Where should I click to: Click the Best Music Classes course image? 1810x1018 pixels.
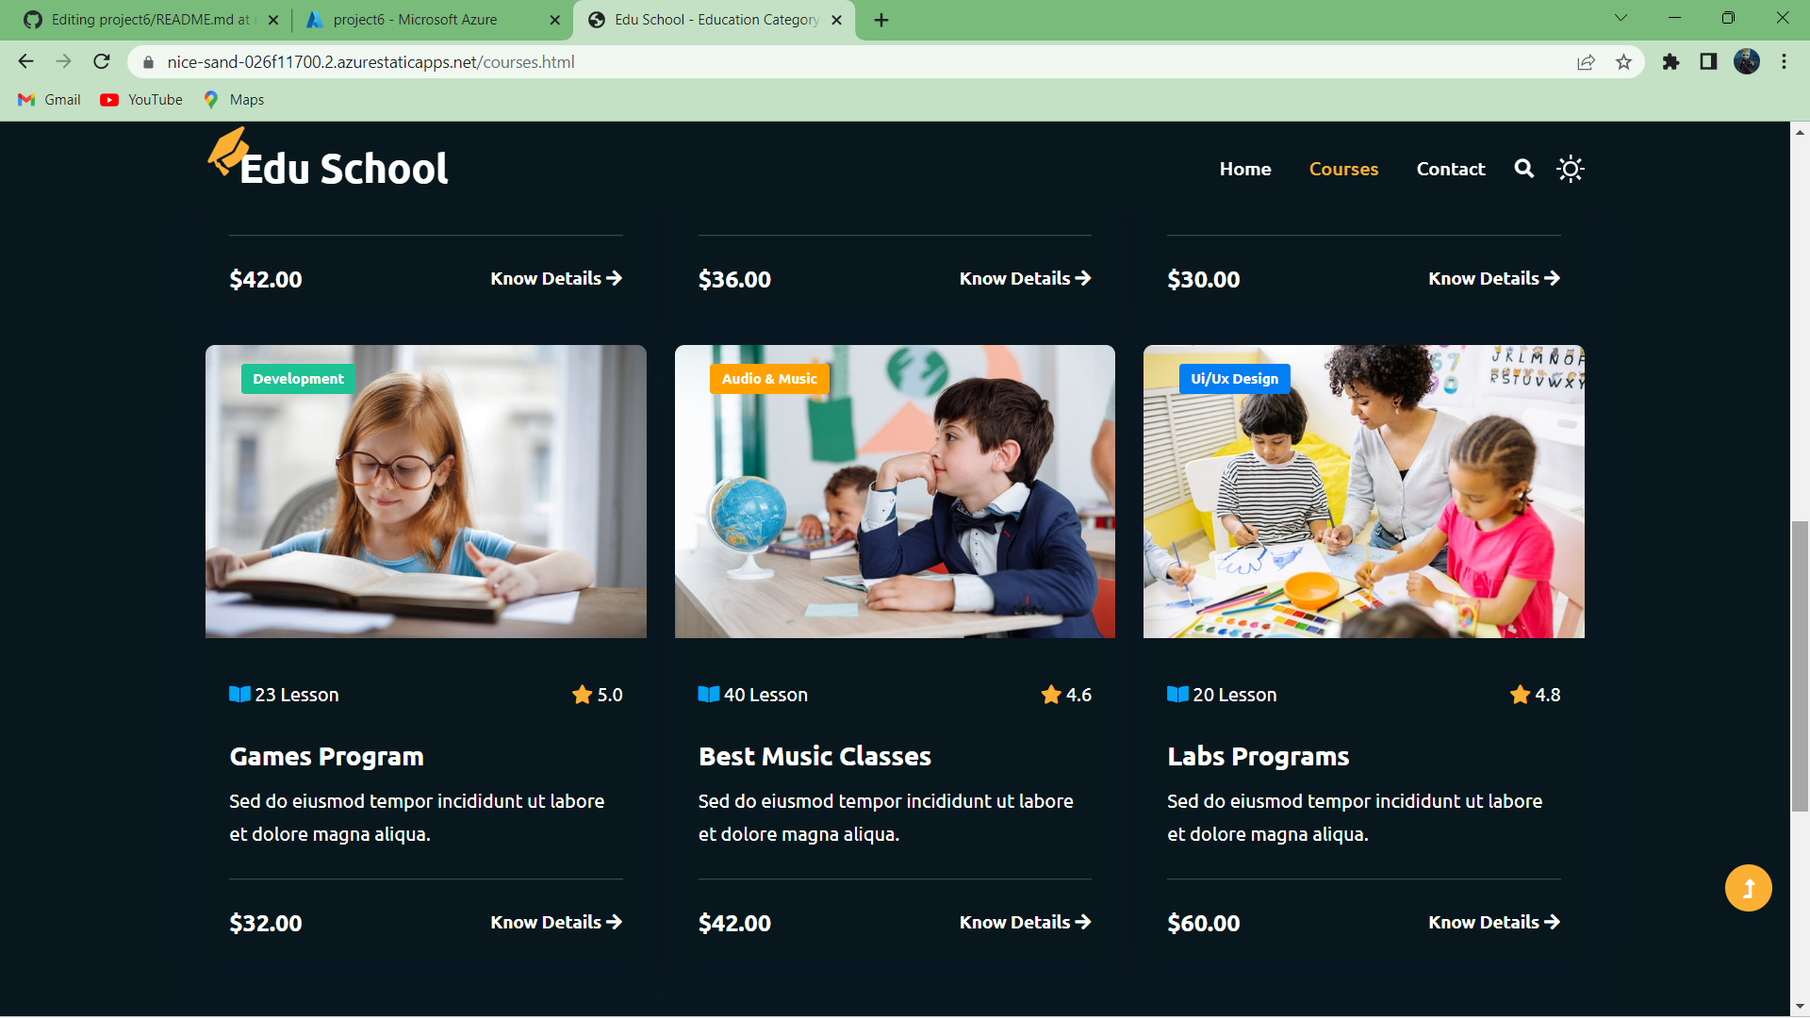point(895,491)
